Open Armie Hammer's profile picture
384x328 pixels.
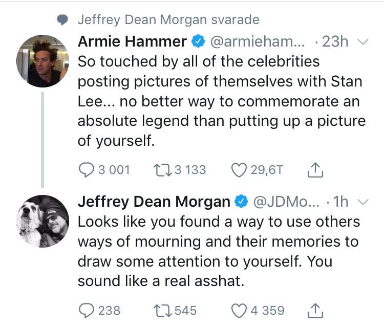tap(42, 61)
